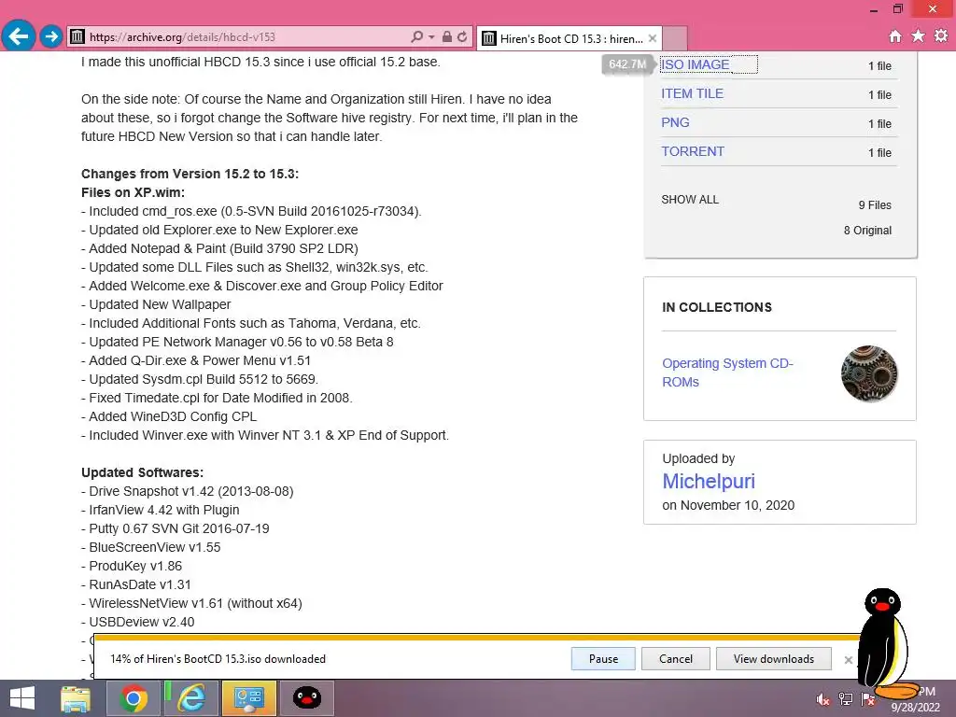956x717 pixels.
Task: Click 'USBDeview v2.40' line
Action: (138, 622)
